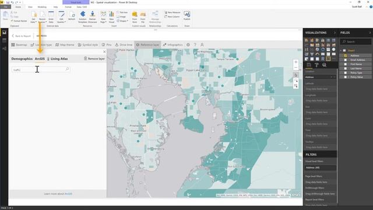Open the New Page dropdown
The height and width of the screenshot is (210, 373).
(103, 17)
